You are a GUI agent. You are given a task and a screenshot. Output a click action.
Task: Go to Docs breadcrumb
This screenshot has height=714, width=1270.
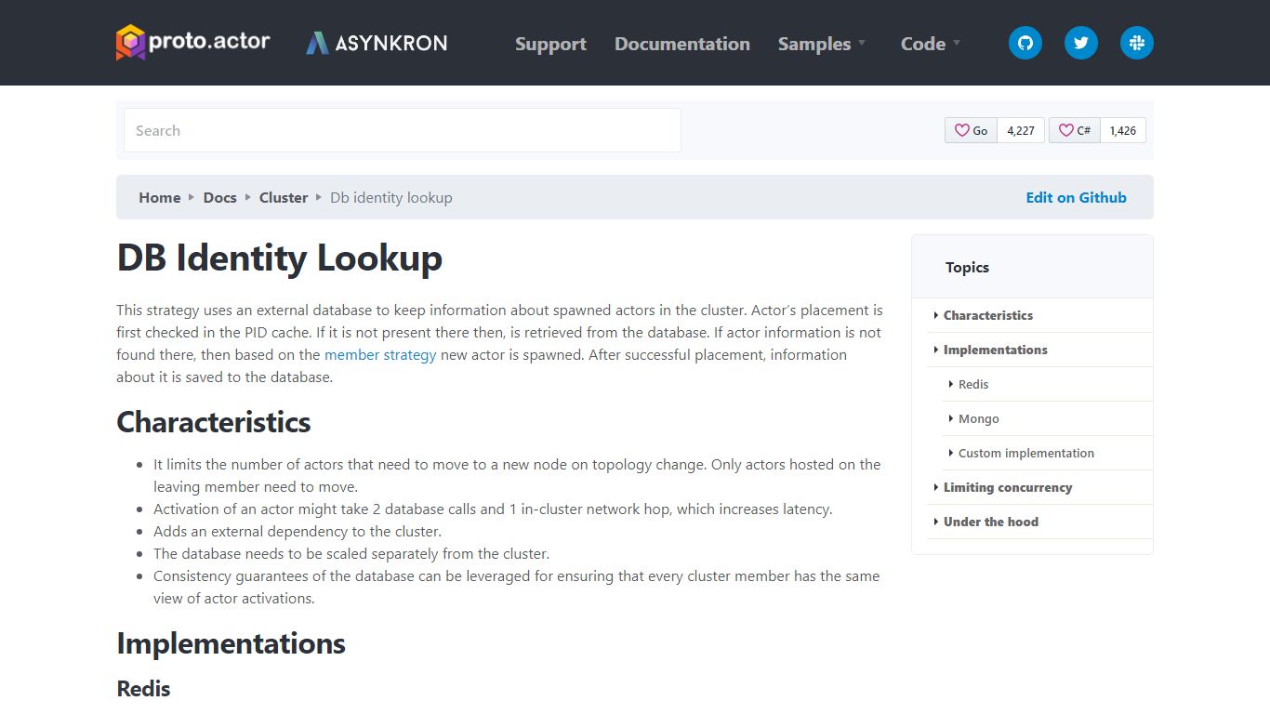(x=220, y=197)
